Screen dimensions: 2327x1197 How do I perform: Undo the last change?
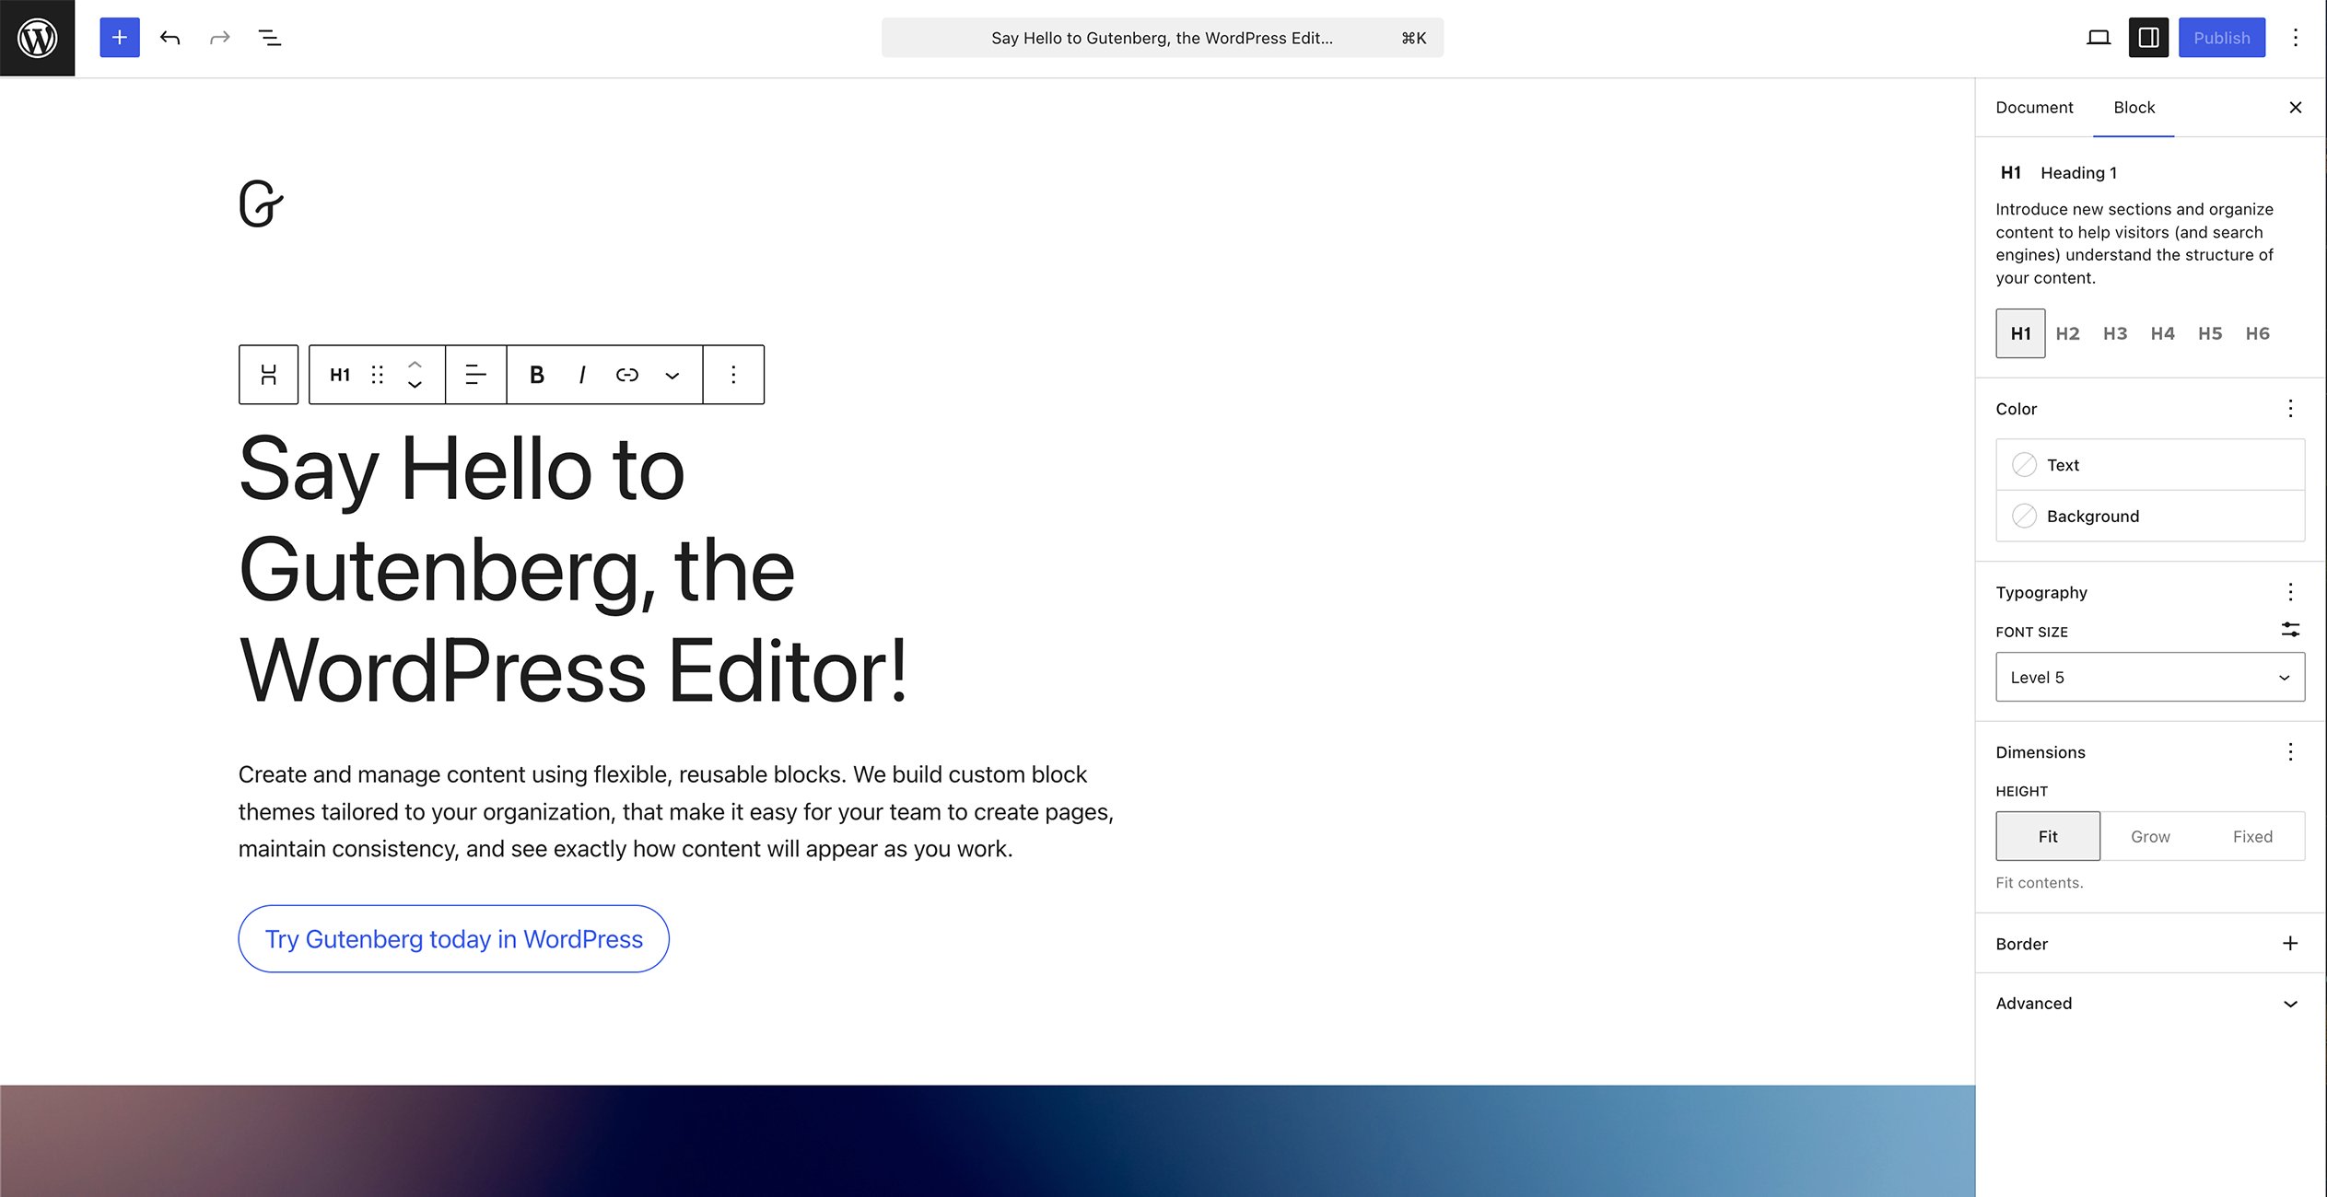(170, 38)
